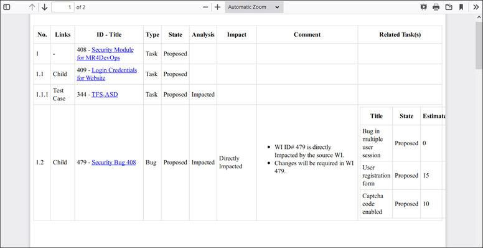Open the Automatic Zoom dropdown
Viewport: 483px width, 248px height.
tap(254, 7)
